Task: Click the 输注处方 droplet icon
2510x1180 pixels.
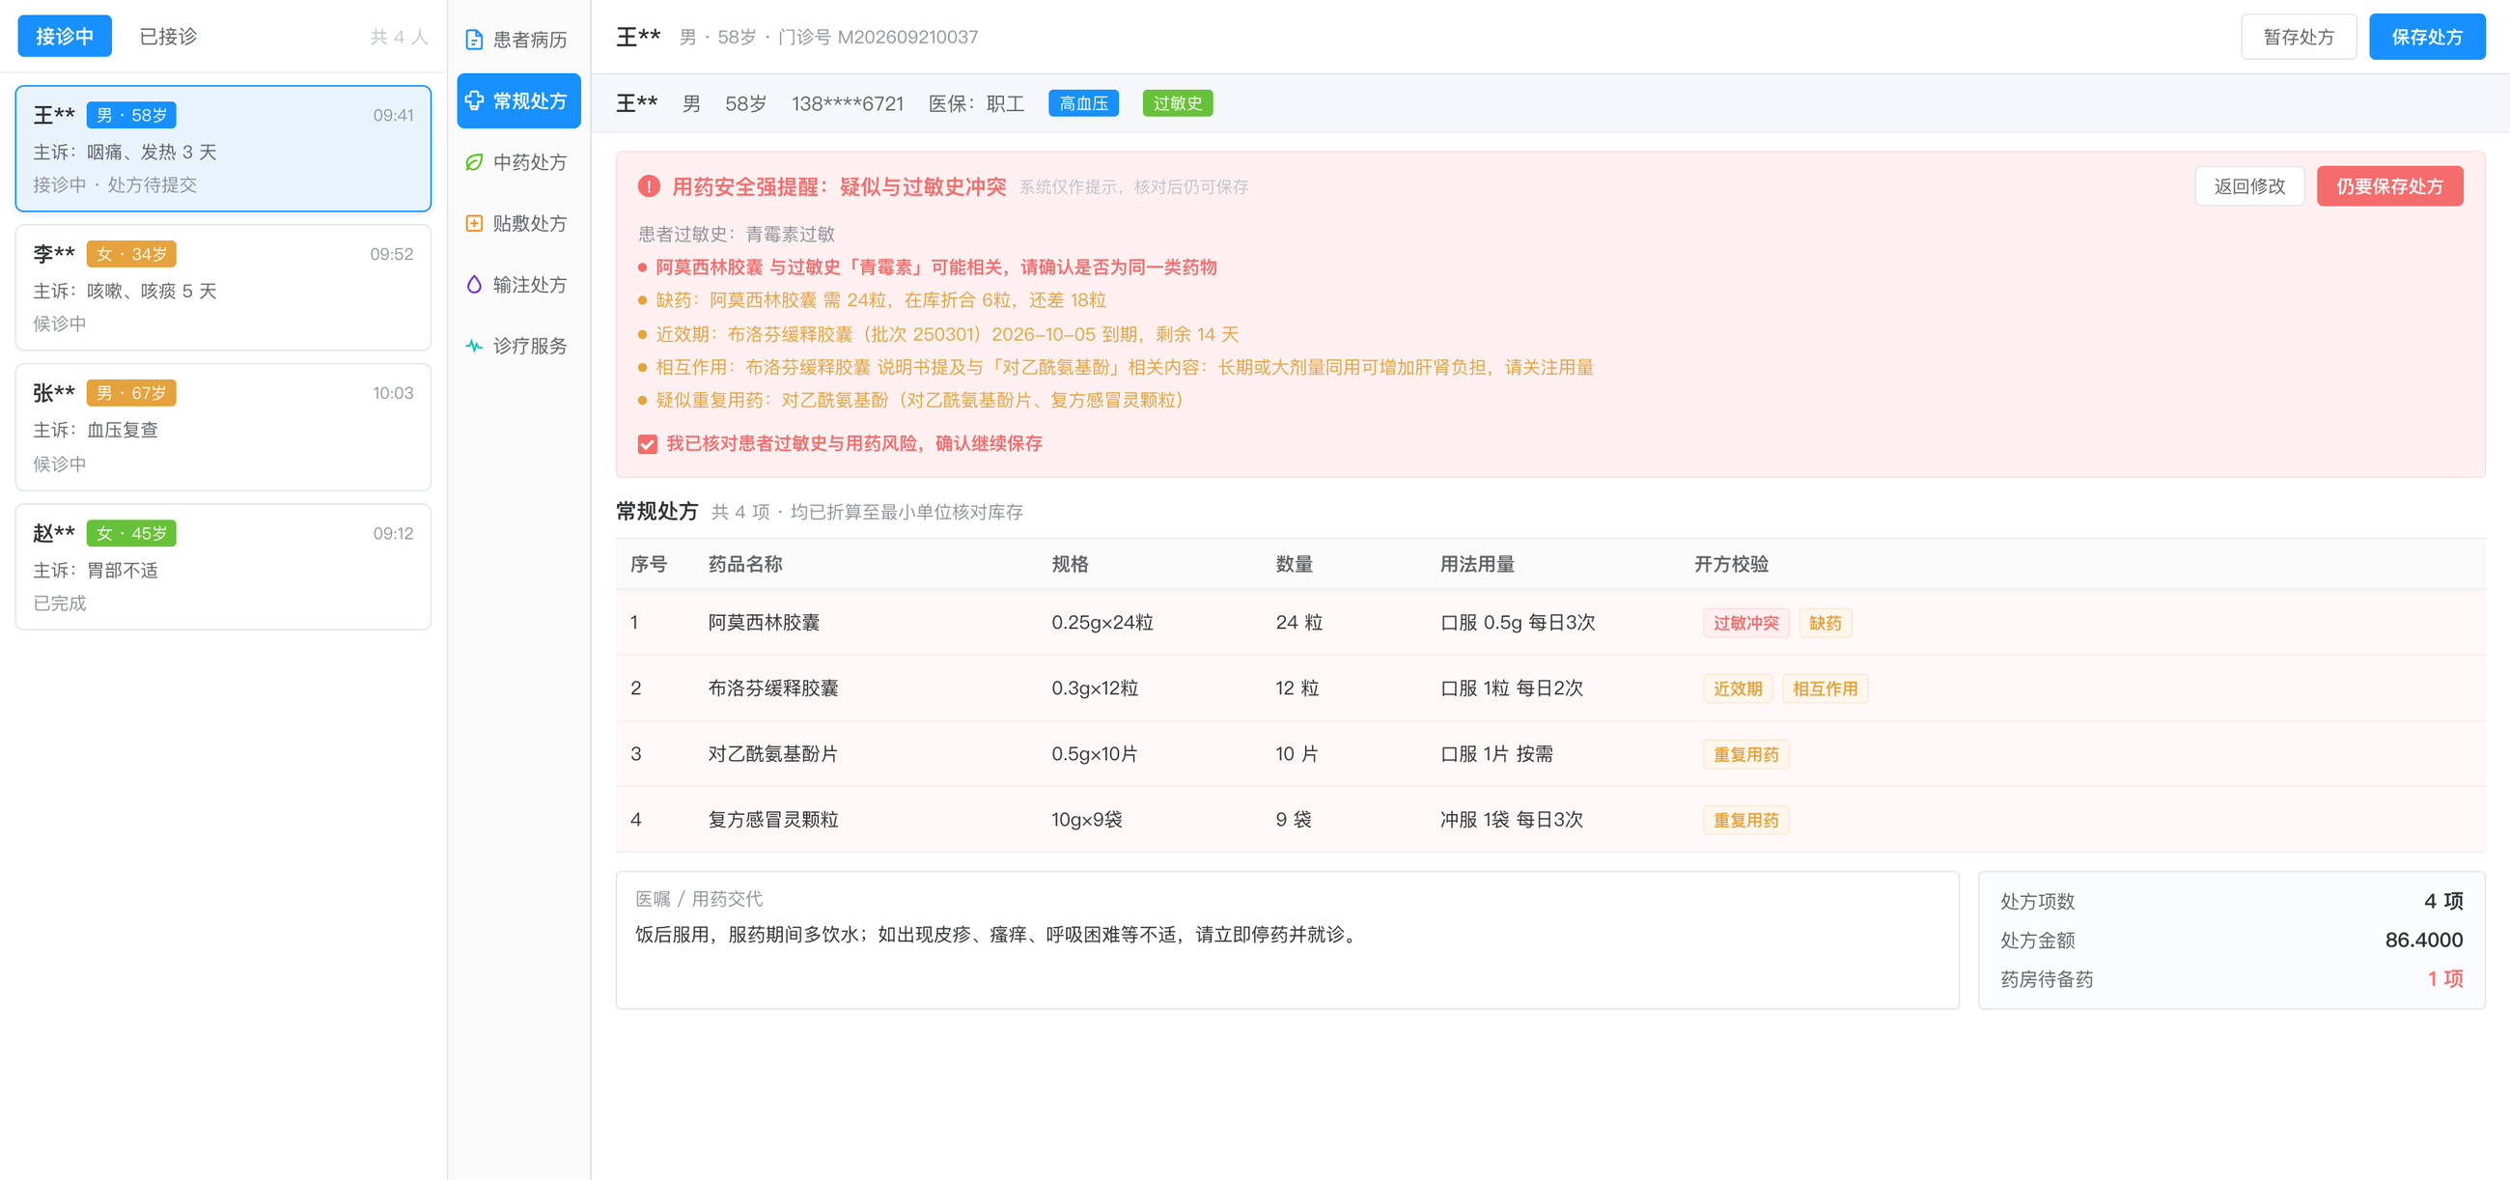Action: pyautogui.click(x=474, y=285)
